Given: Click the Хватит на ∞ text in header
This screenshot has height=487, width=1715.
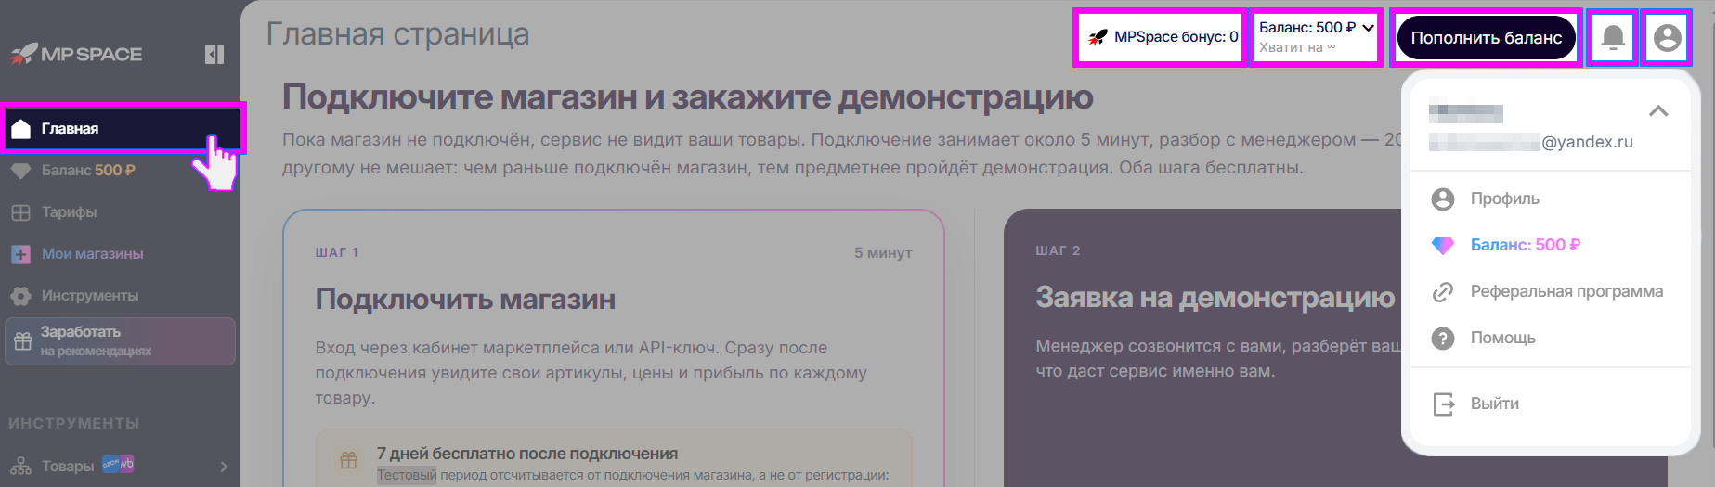Looking at the screenshot, I should pyautogui.click(x=1297, y=47).
